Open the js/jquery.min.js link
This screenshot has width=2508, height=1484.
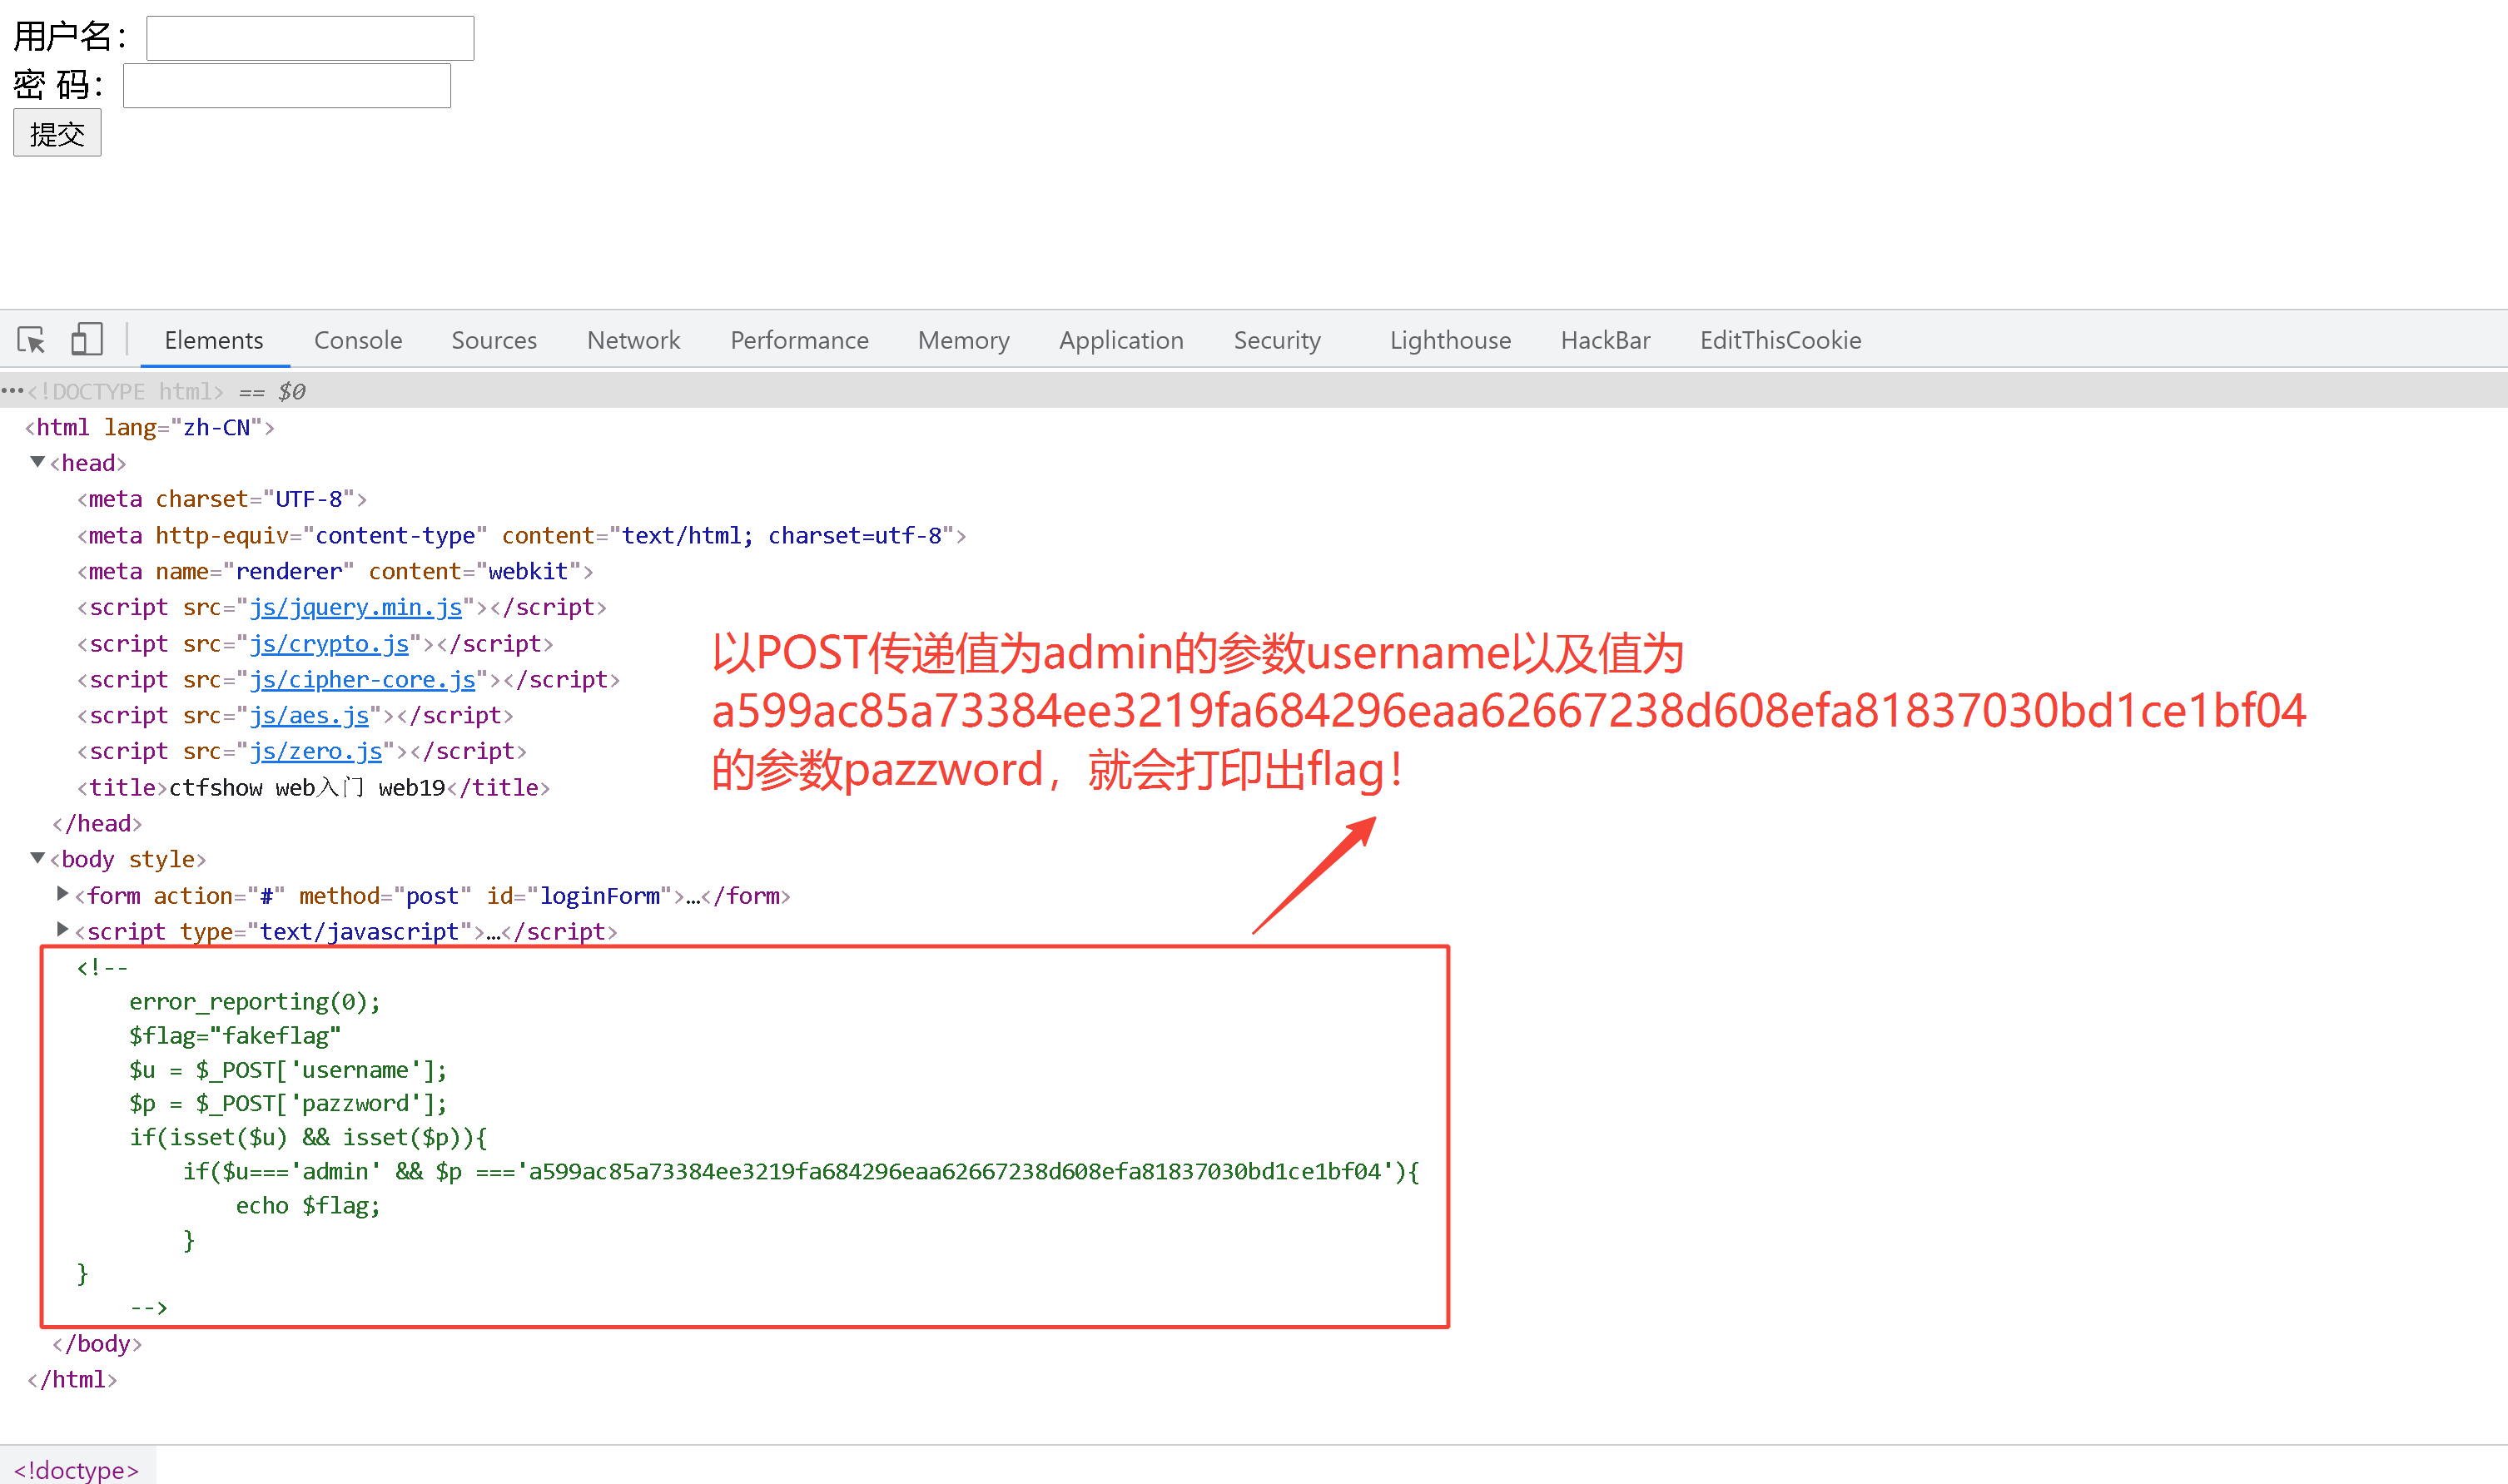tap(355, 607)
